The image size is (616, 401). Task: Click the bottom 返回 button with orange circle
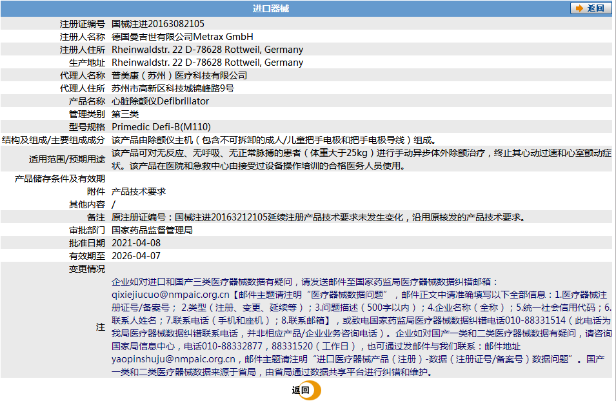click(x=306, y=390)
